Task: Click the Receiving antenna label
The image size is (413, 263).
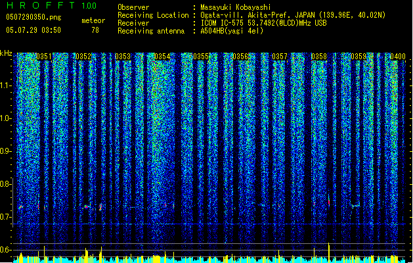Action: coord(151,31)
